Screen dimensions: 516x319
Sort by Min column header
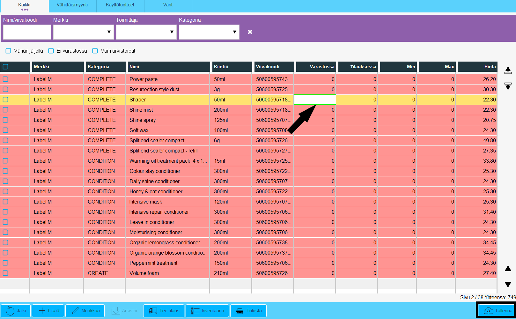398,67
